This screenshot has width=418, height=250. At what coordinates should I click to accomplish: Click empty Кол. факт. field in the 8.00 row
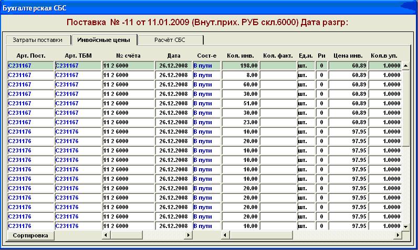click(278, 75)
